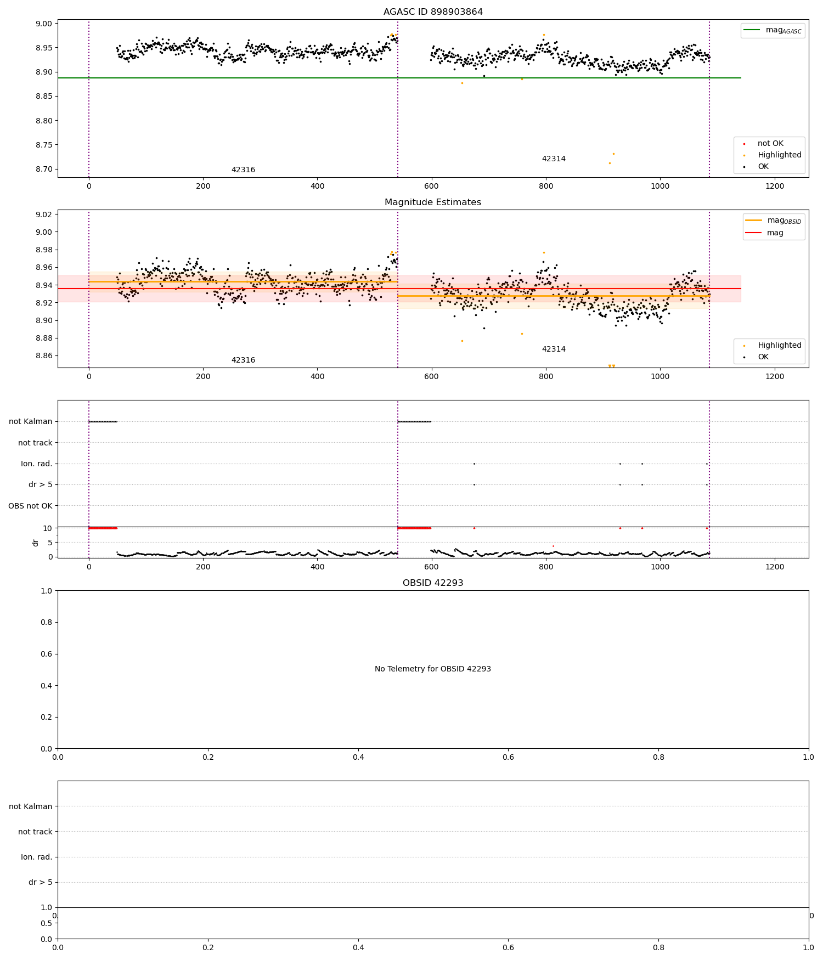Click mag OBSID legend entry in Magnitude Estimates
This screenshot has width=823, height=960.
coord(774,221)
